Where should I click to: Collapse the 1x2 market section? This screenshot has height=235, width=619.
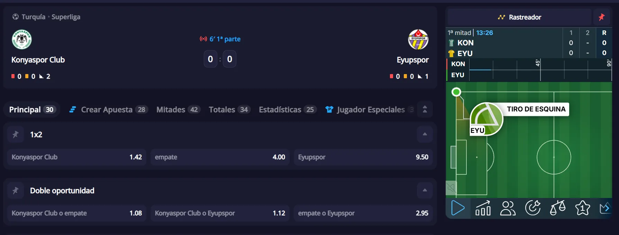(425, 134)
